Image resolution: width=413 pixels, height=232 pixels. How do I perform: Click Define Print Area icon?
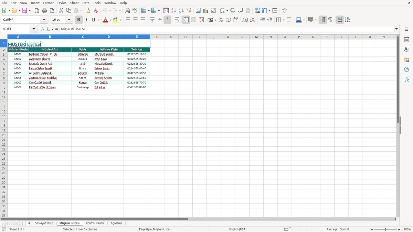click(x=257, y=11)
